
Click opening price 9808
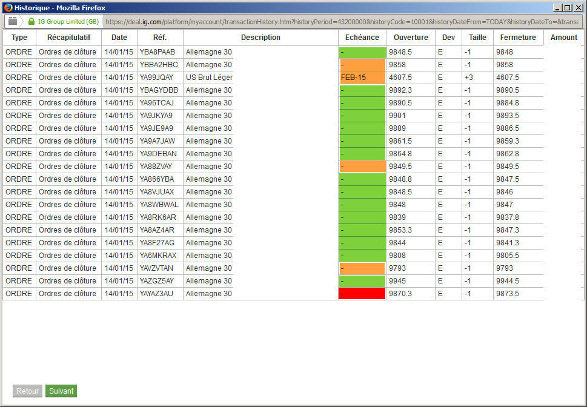[x=397, y=256]
